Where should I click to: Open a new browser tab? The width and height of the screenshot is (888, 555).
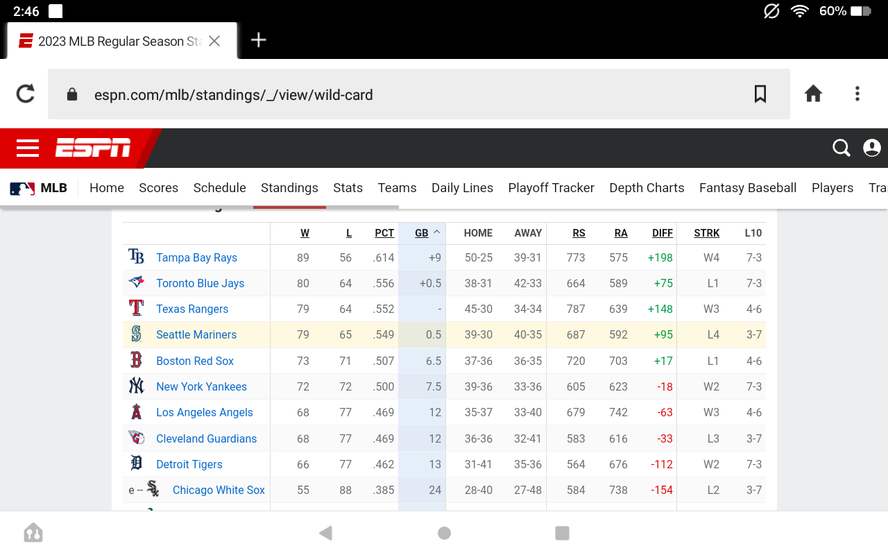coord(258,40)
